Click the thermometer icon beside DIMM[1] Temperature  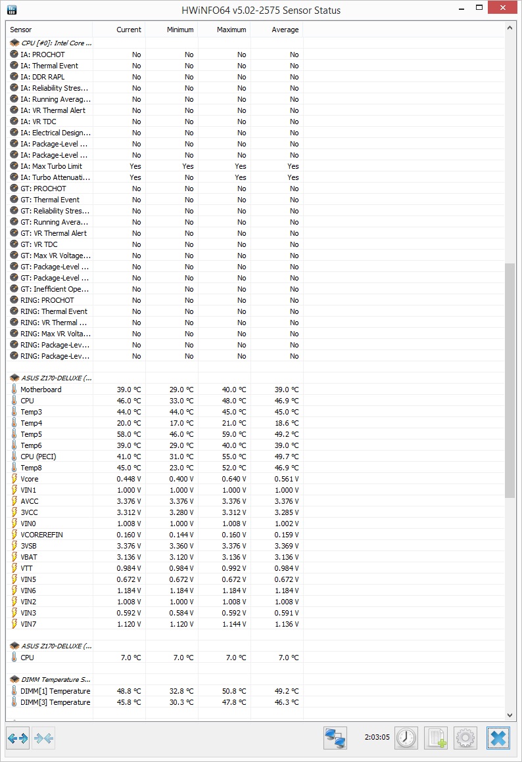tap(14, 690)
